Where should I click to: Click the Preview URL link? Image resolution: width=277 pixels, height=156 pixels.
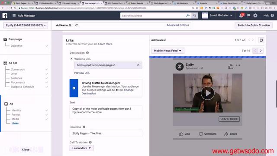coord(82,73)
